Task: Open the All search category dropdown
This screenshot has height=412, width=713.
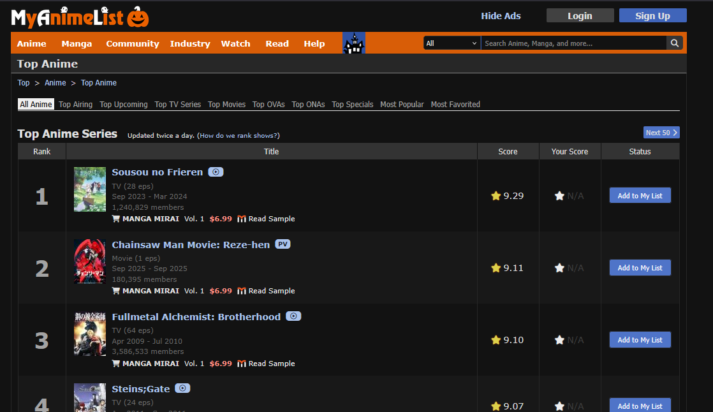Action: click(x=452, y=43)
